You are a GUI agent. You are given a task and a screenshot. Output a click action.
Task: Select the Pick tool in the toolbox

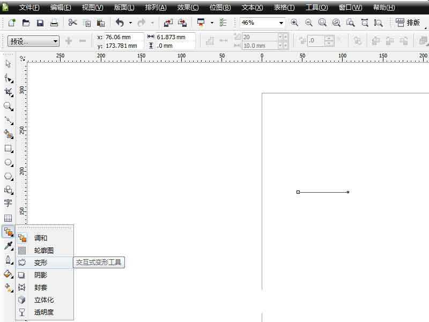tap(8, 64)
